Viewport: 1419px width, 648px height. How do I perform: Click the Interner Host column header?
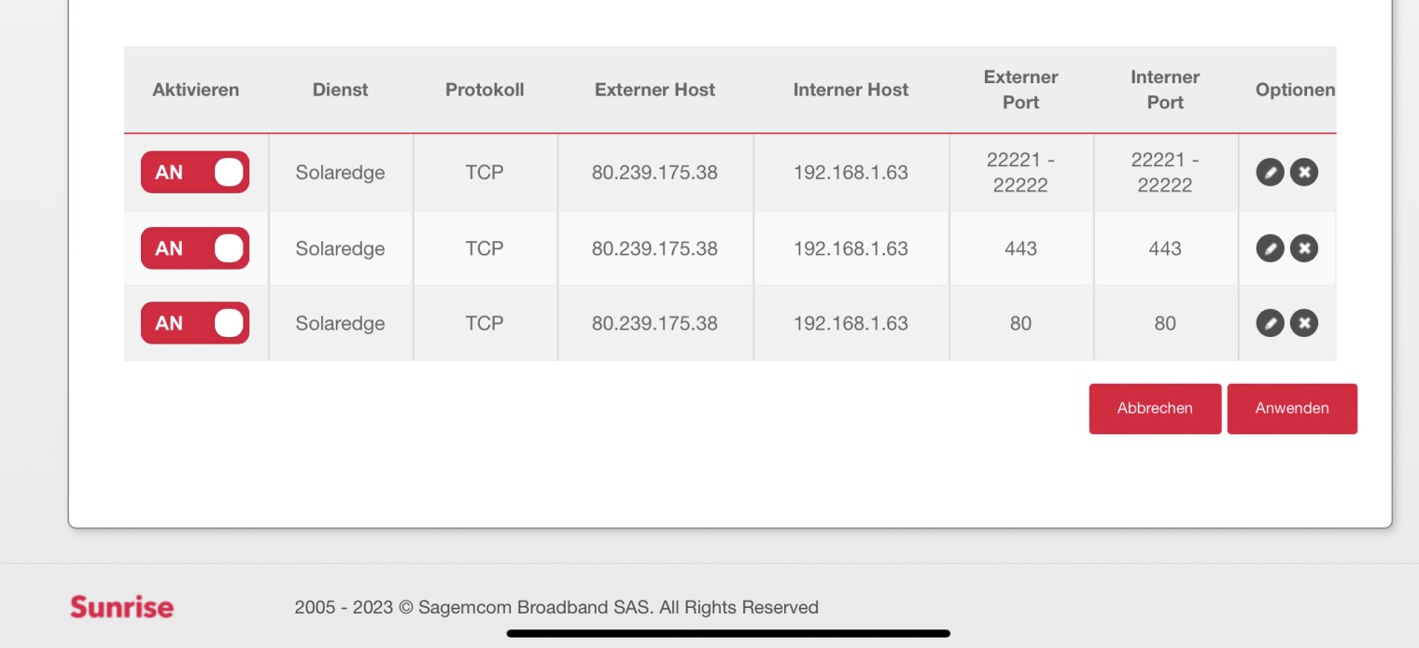click(850, 90)
